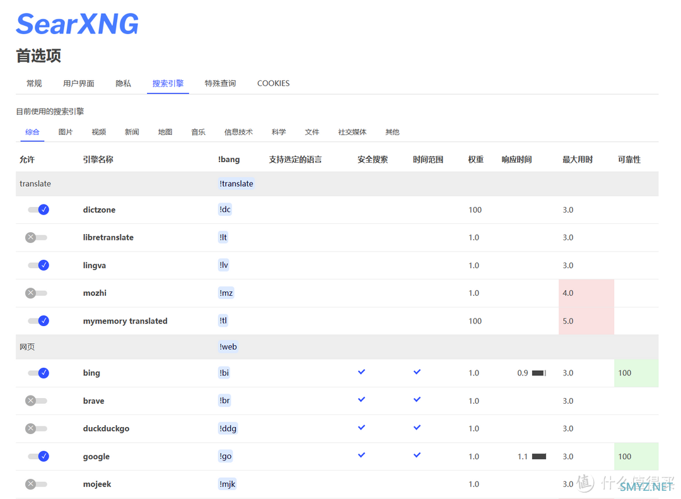Screen dimensions: 681x499
Task: Click the !lv bang label
Action: click(224, 265)
